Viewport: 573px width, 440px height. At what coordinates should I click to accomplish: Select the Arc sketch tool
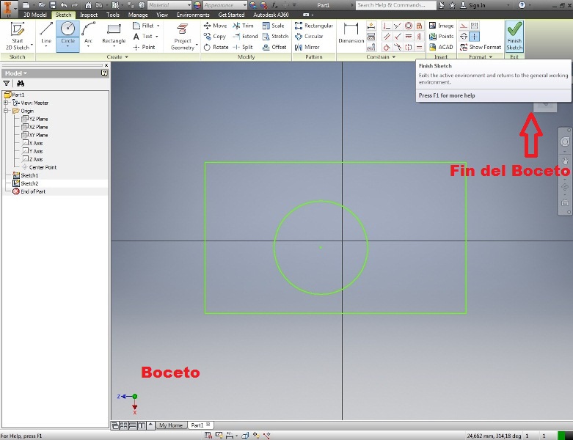pyautogui.click(x=89, y=34)
